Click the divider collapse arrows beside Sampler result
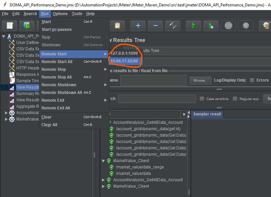The image size is (271, 197). [189, 115]
